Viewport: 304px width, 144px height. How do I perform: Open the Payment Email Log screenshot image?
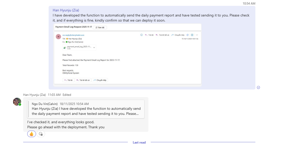[x=127, y=61]
